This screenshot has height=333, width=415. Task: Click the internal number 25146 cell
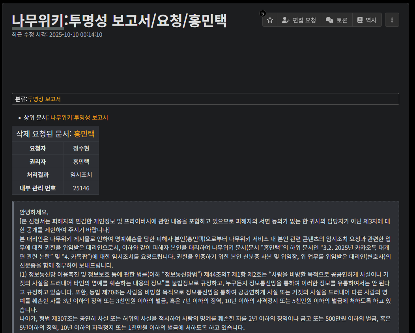point(81,188)
